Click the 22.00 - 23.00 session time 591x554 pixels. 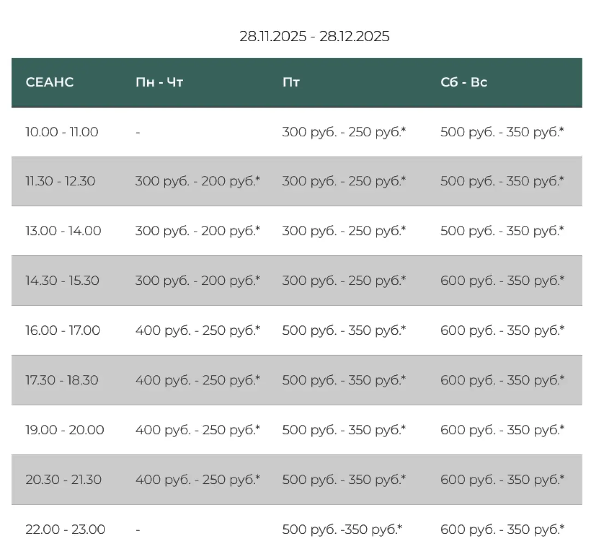(x=65, y=530)
